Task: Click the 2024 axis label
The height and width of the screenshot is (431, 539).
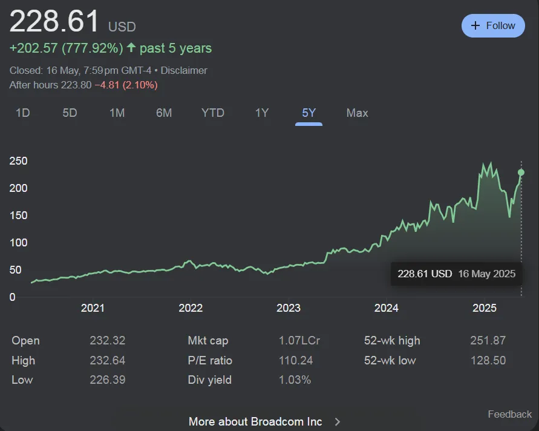Action: click(387, 308)
